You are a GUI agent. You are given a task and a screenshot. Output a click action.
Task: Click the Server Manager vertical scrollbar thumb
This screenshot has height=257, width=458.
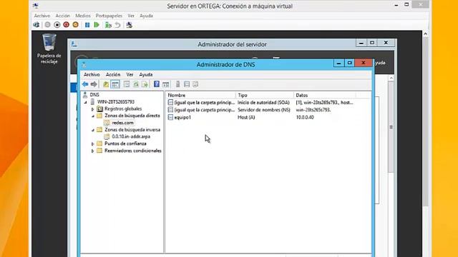point(391,126)
